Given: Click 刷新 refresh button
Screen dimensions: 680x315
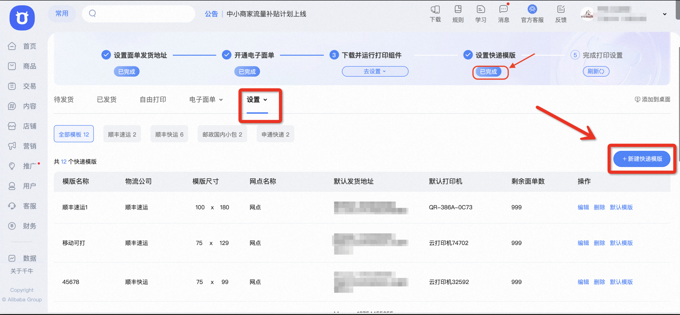Looking at the screenshot, I should click(596, 71).
